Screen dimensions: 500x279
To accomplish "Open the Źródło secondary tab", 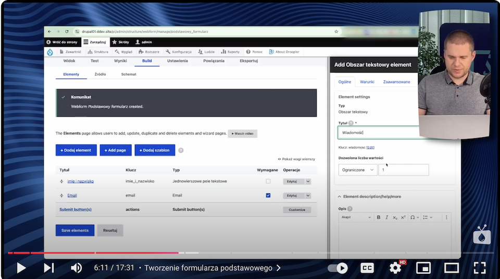I will [100, 75].
